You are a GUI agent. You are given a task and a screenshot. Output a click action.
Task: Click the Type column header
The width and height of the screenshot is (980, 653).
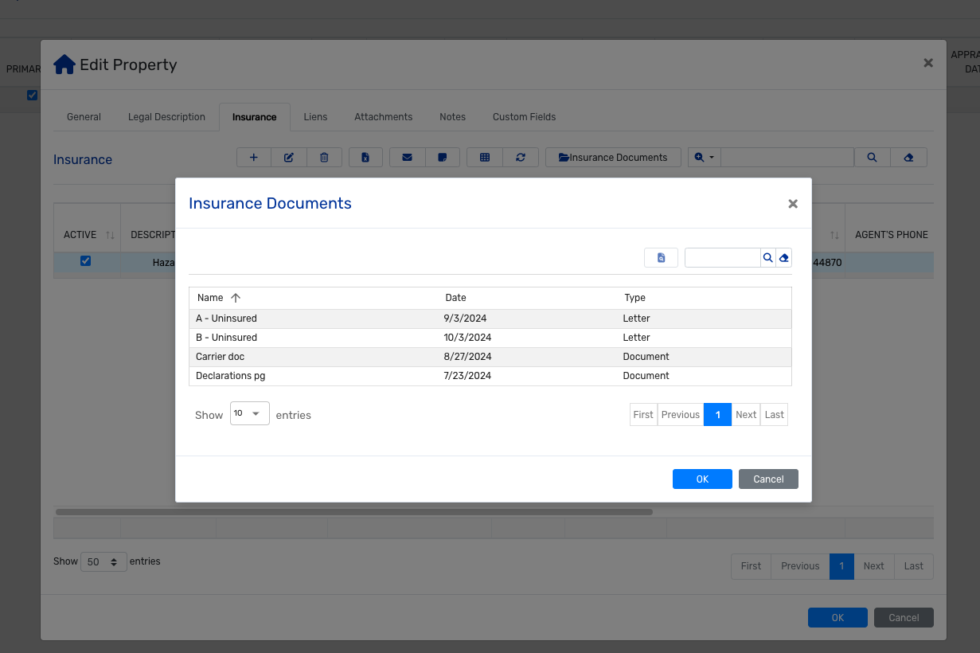click(634, 298)
